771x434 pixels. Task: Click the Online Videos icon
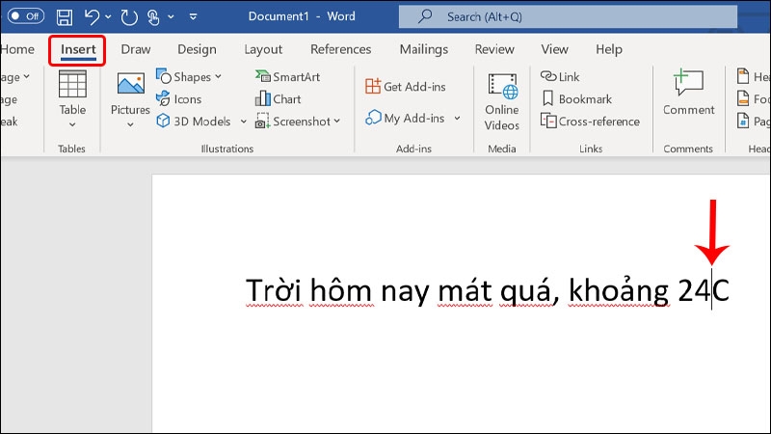coord(502,86)
